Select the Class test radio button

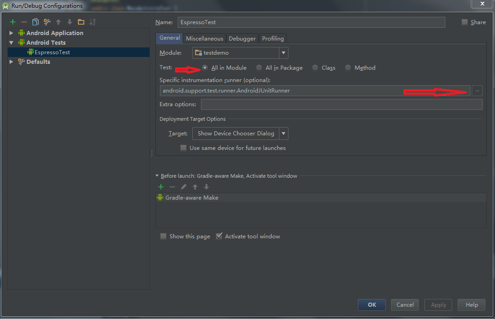315,67
